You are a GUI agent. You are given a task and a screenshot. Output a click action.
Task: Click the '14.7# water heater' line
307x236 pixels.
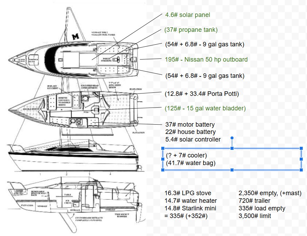click(191, 201)
